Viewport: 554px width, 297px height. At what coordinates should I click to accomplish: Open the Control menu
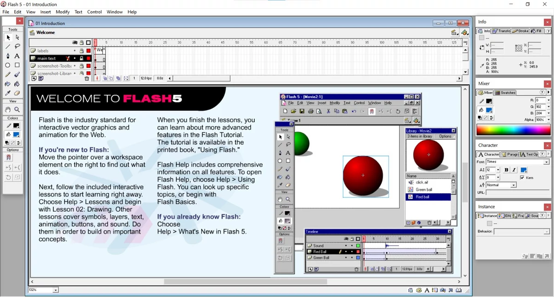tap(95, 12)
